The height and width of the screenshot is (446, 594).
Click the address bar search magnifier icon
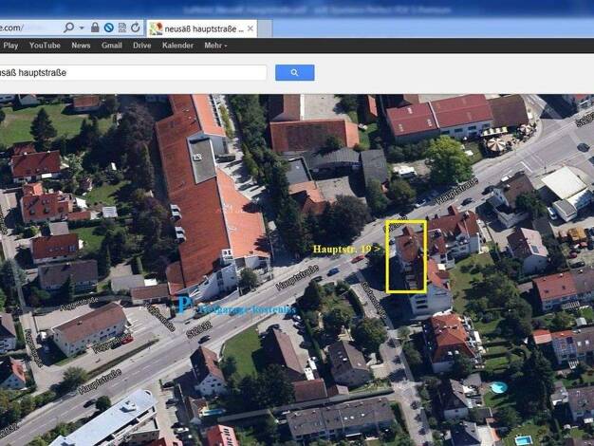coord(68,28)
